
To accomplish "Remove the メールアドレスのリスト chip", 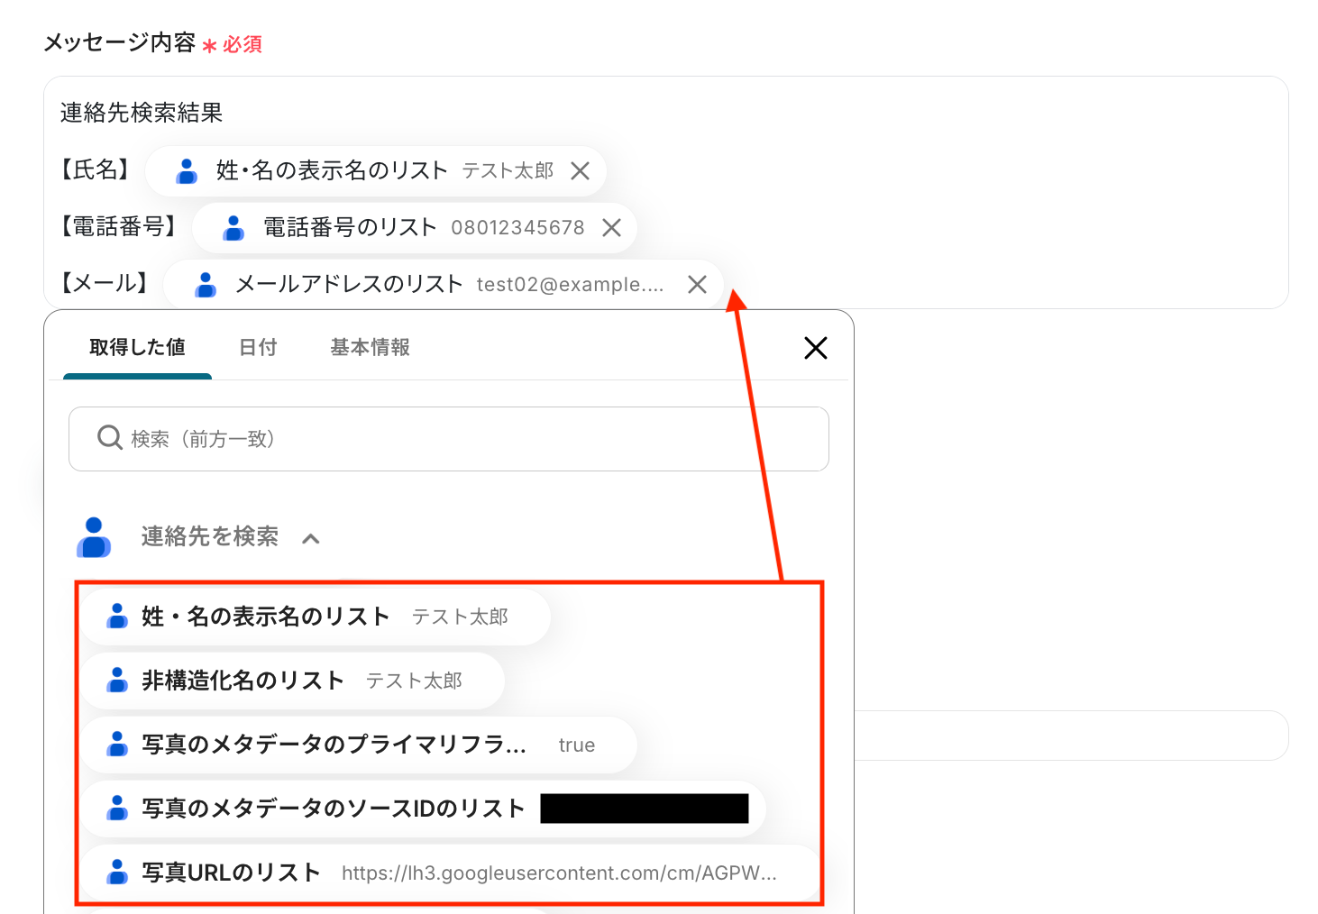I will tap(697, 285).
